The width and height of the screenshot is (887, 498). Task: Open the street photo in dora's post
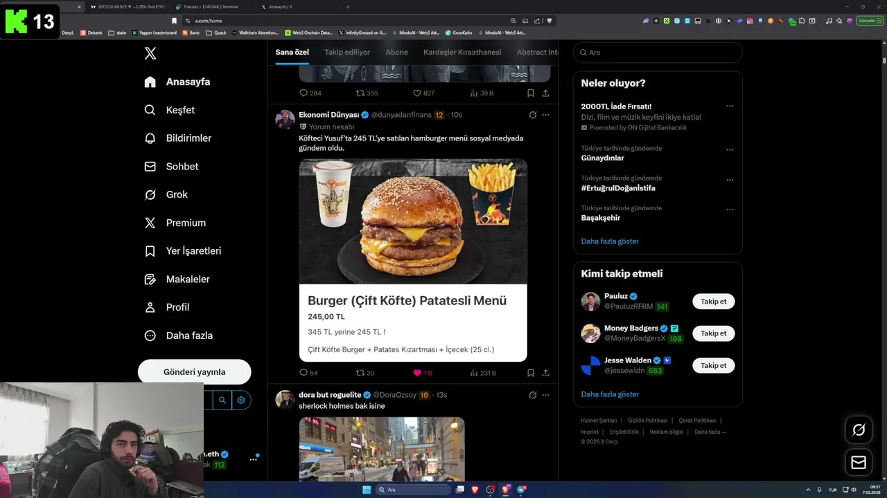pyautogui.click(x=382, y=449)
